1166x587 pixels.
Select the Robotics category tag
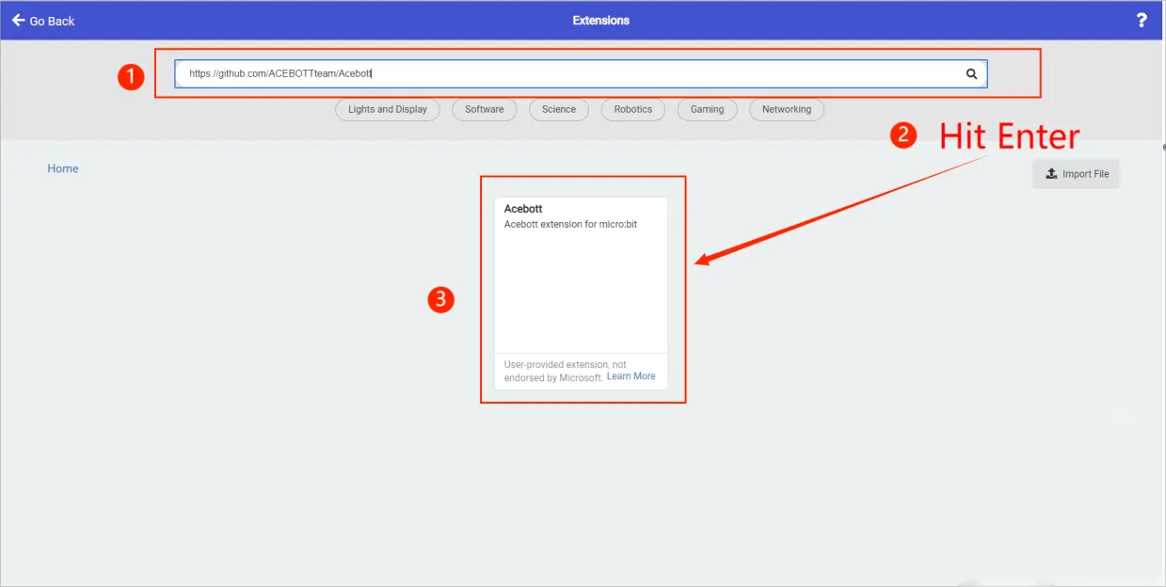coord(632,109)
